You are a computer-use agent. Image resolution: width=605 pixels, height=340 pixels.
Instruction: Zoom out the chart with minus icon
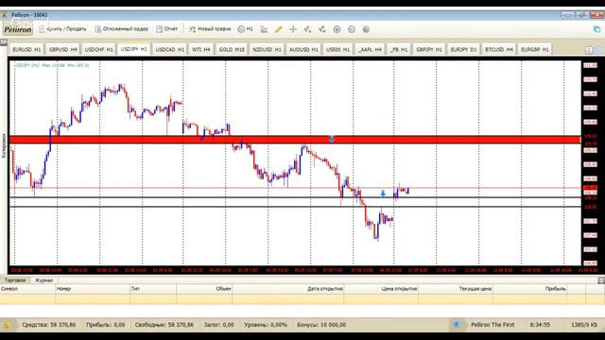point(352,29)
